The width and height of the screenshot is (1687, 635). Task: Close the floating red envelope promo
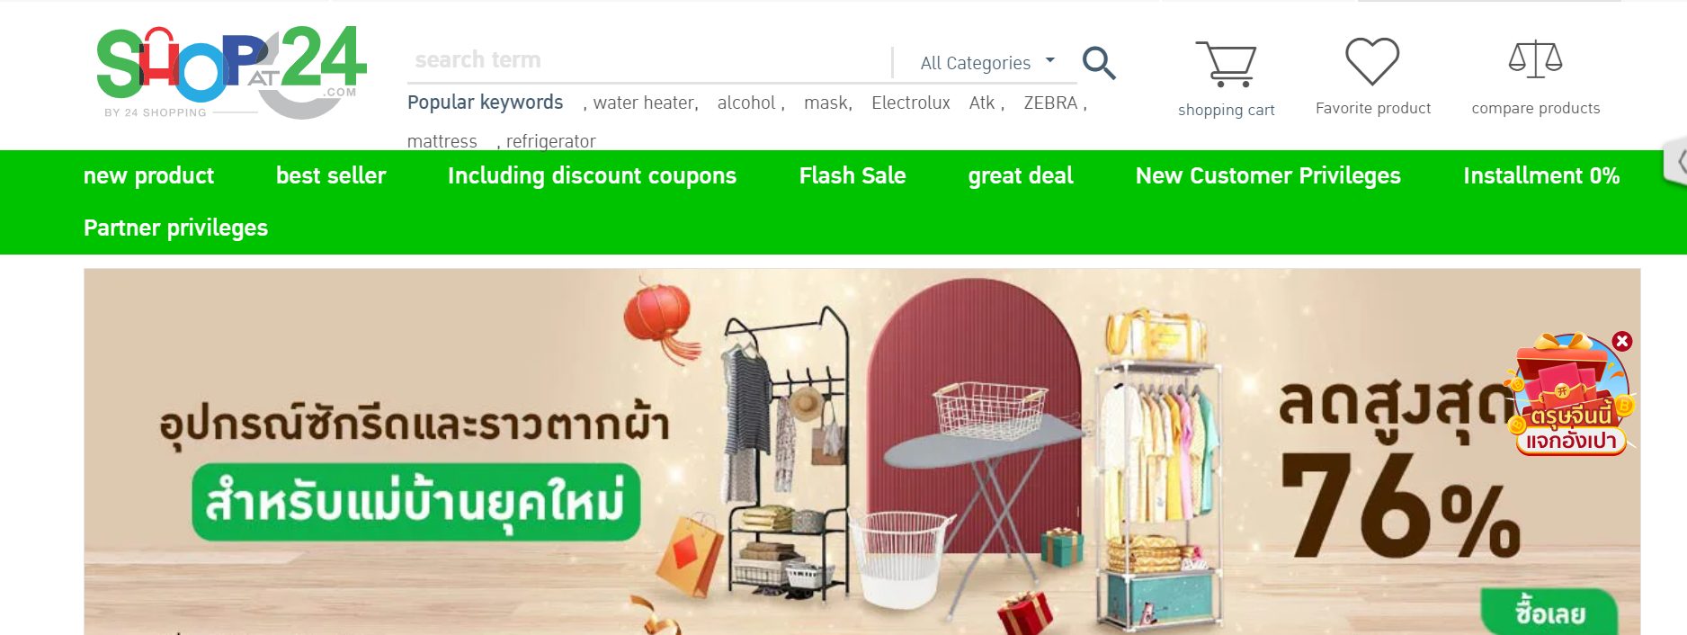tap(1622, 341)
